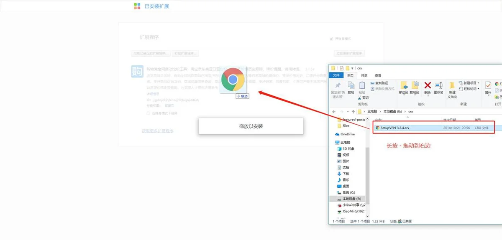Click the 2018/10/21 20:56 date cell

click(x=456, y=128)
